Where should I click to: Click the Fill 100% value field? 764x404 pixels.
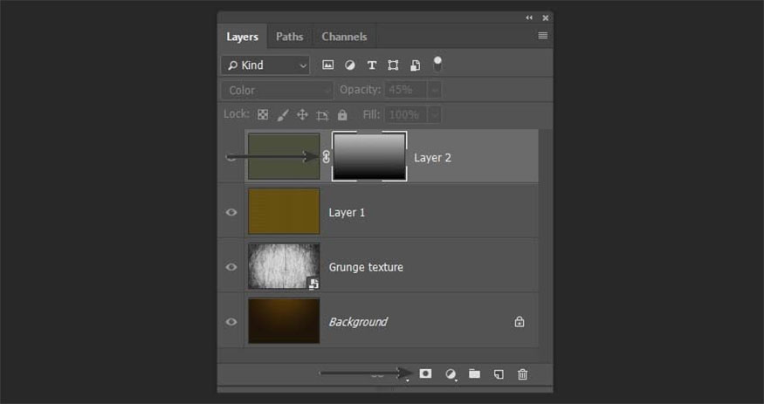[x=406, y=115]
